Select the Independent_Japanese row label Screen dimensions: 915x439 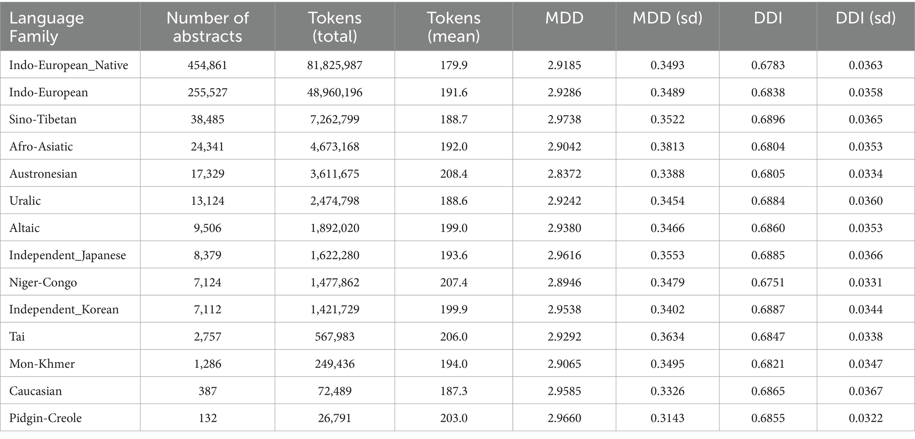pyautogui.click(x=68, y=255)
